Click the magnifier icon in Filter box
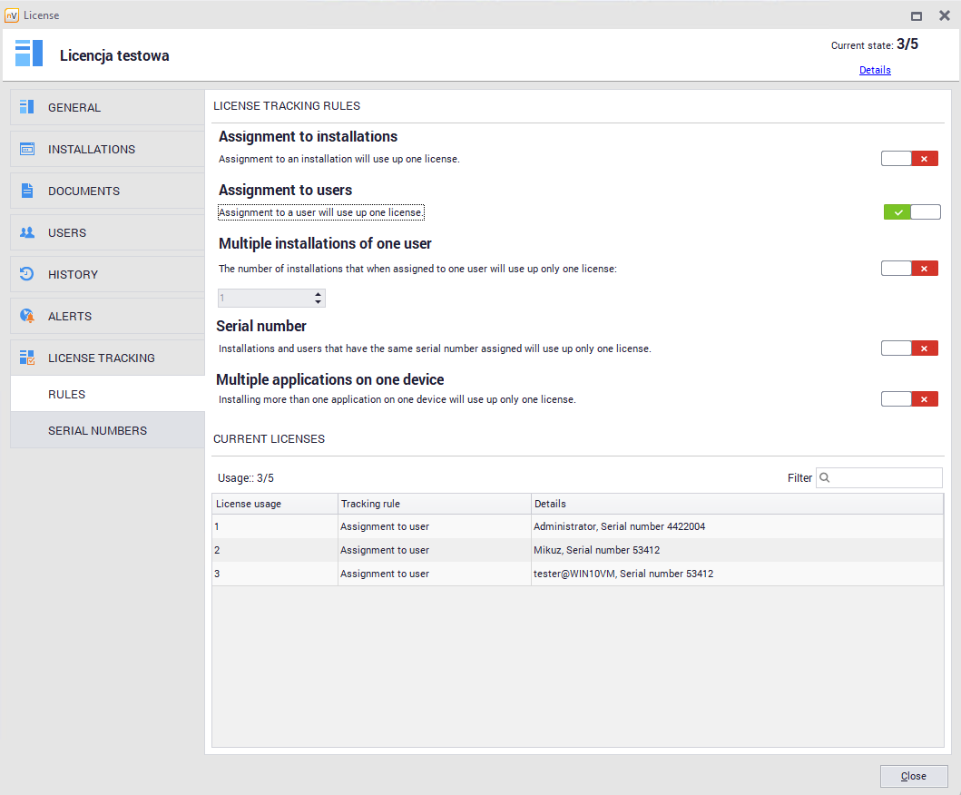The width and height of the screenshot is (961, 795). coord(825,477)
